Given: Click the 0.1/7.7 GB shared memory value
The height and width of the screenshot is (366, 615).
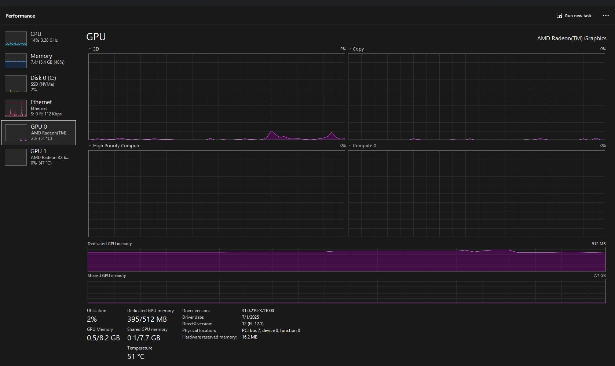Looking at the screenshot, I should coord(144,338).
